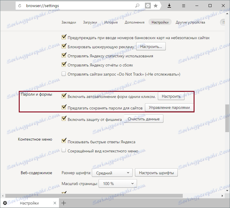Screen dimensions: 230x208
Task: Click the gear icon on the Настройки tab
Action: (5, 203)
